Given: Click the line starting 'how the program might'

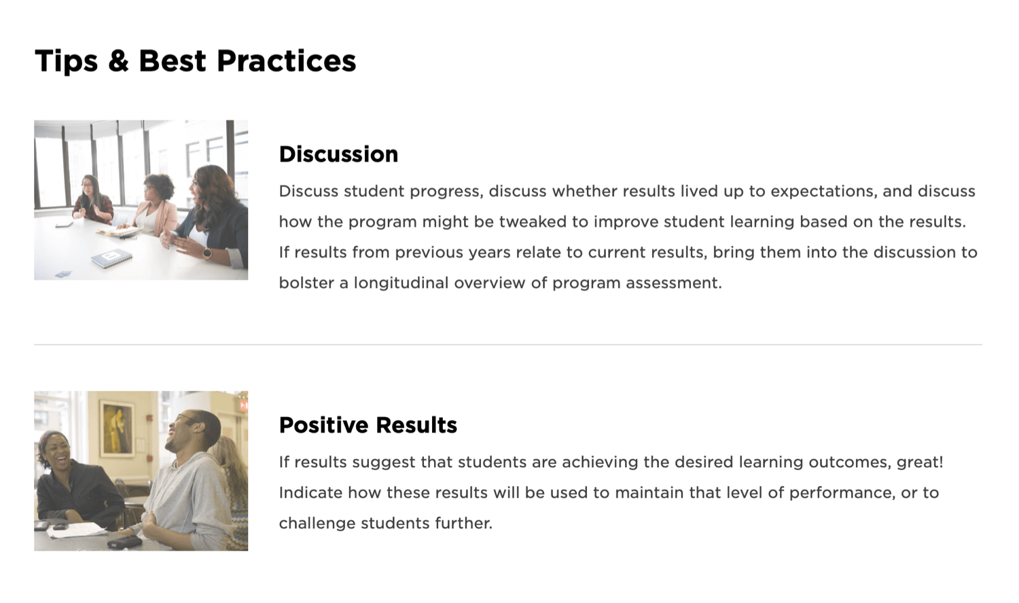Looking at the screenshot, I should point(622,222).
